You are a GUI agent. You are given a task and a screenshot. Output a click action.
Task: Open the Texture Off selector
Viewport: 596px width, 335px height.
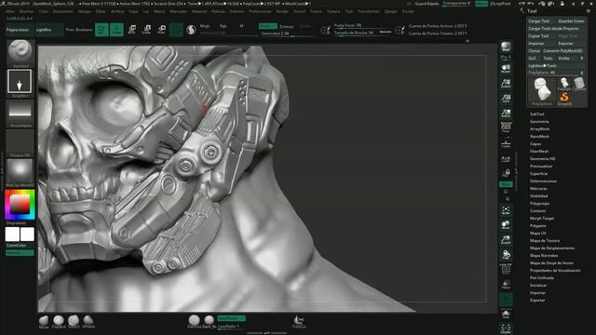pyautogui.click(x=20, y=141)
